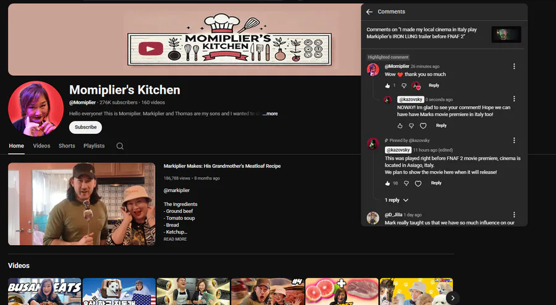Viewport: 556px width, 305px height.
Task: Open options for the pinned @kazovsky comment
Action: [514, 141]
